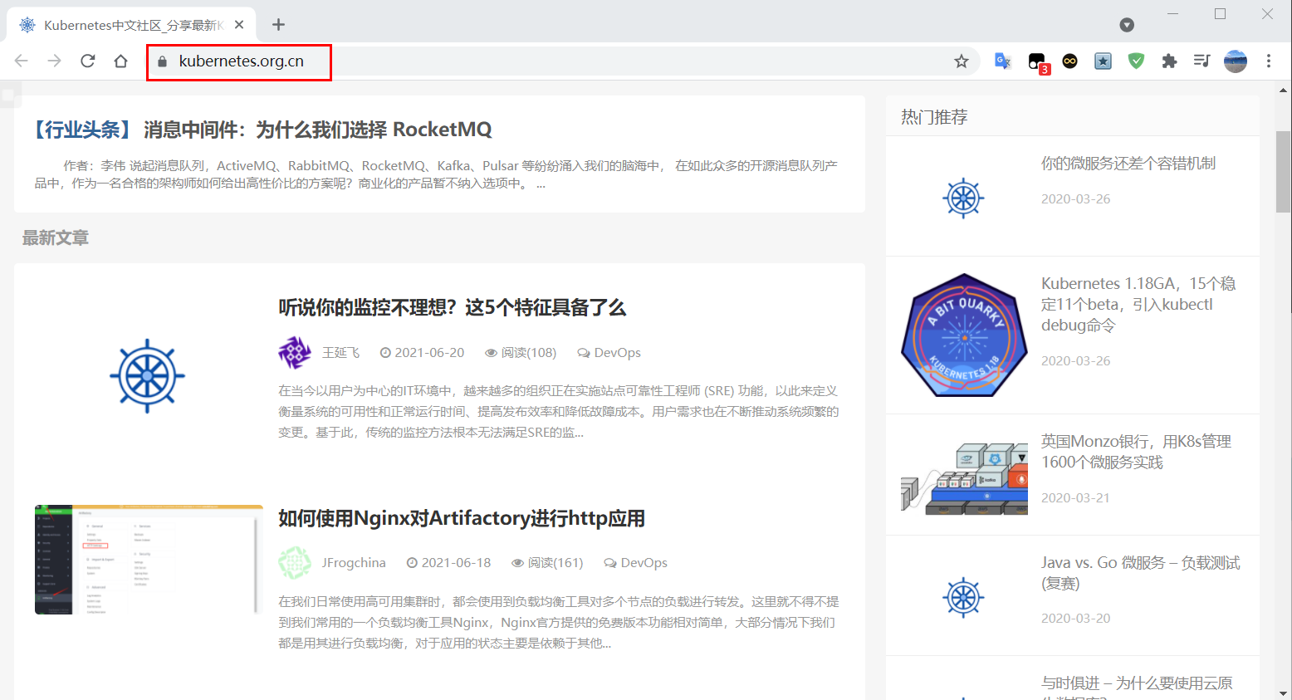
Task: Click the 热门推荐 section heading
Action: click(x=935, y=117)
